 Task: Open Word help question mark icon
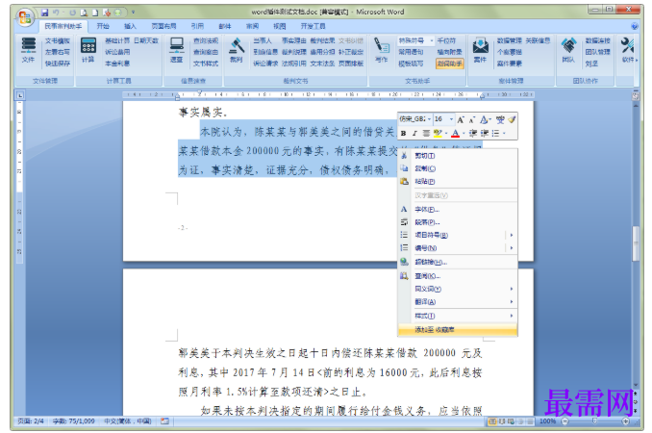click(635, 26)
